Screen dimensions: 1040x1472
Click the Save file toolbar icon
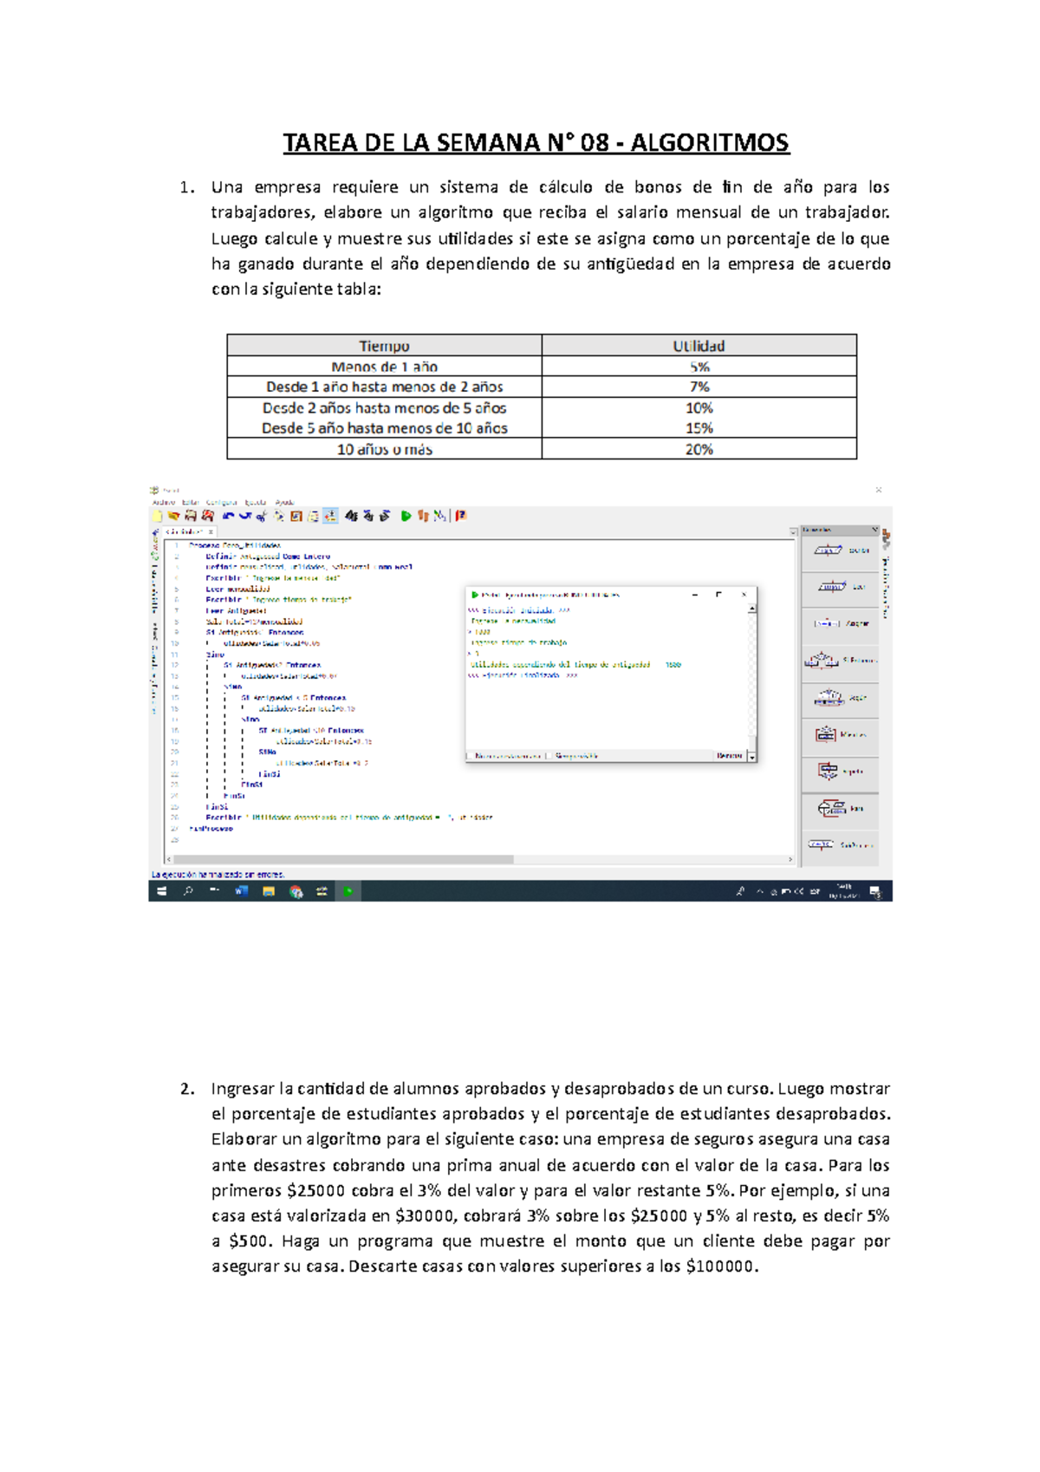(x=191, y=516)
